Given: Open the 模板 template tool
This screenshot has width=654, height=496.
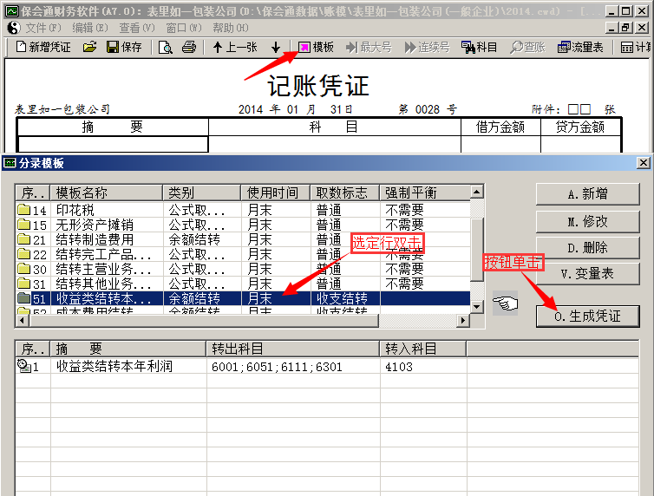Looking at the screenshot, I should 316,47.
